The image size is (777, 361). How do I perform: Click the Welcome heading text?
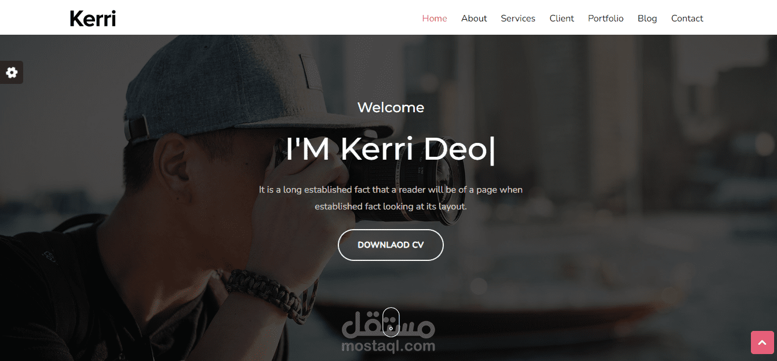(391, 108)
